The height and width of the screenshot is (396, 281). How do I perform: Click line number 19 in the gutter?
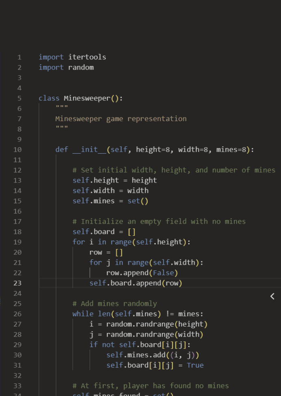(x=17, y=242)
